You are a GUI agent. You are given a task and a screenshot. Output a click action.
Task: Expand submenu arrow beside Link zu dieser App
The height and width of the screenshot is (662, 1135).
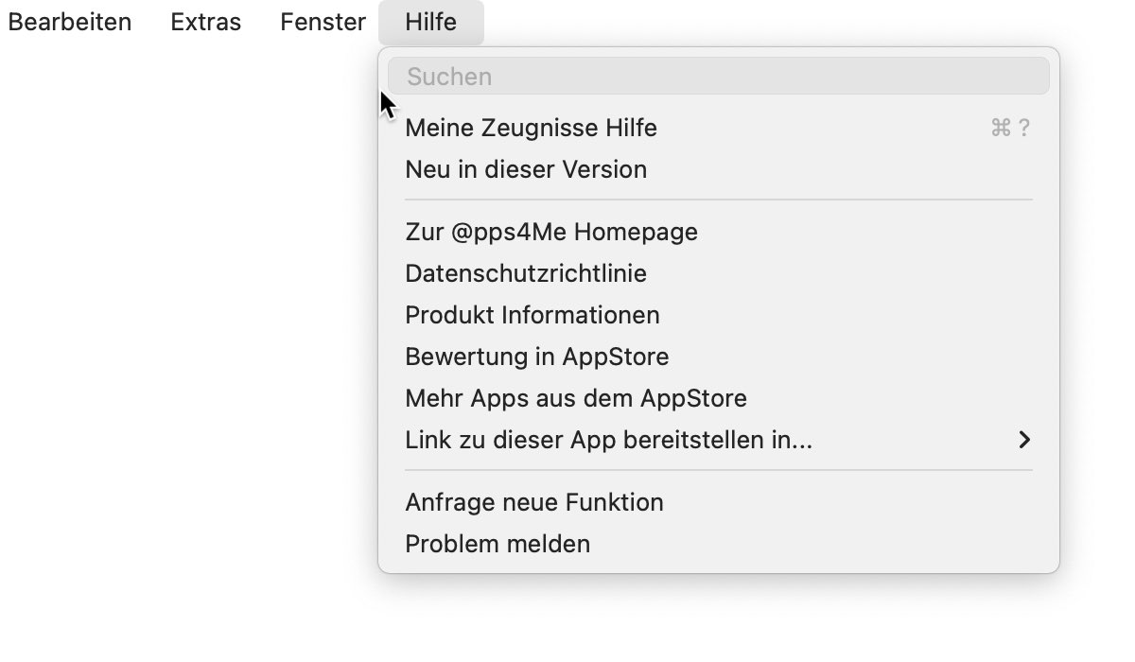pyautogui.click(x=1024, y=440)
